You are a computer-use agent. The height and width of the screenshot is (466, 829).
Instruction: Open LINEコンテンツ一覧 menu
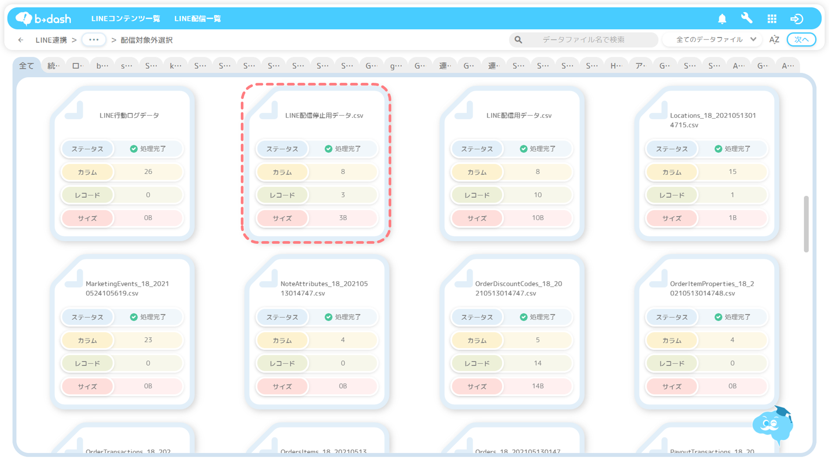125,18
